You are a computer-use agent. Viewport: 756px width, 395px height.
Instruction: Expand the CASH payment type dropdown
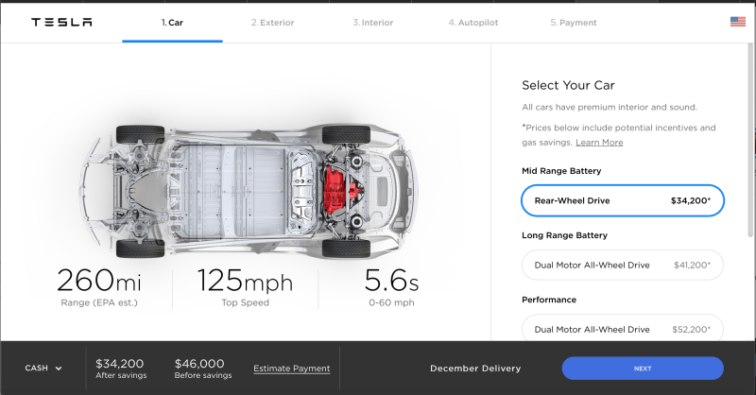click(x=43, y=369)
